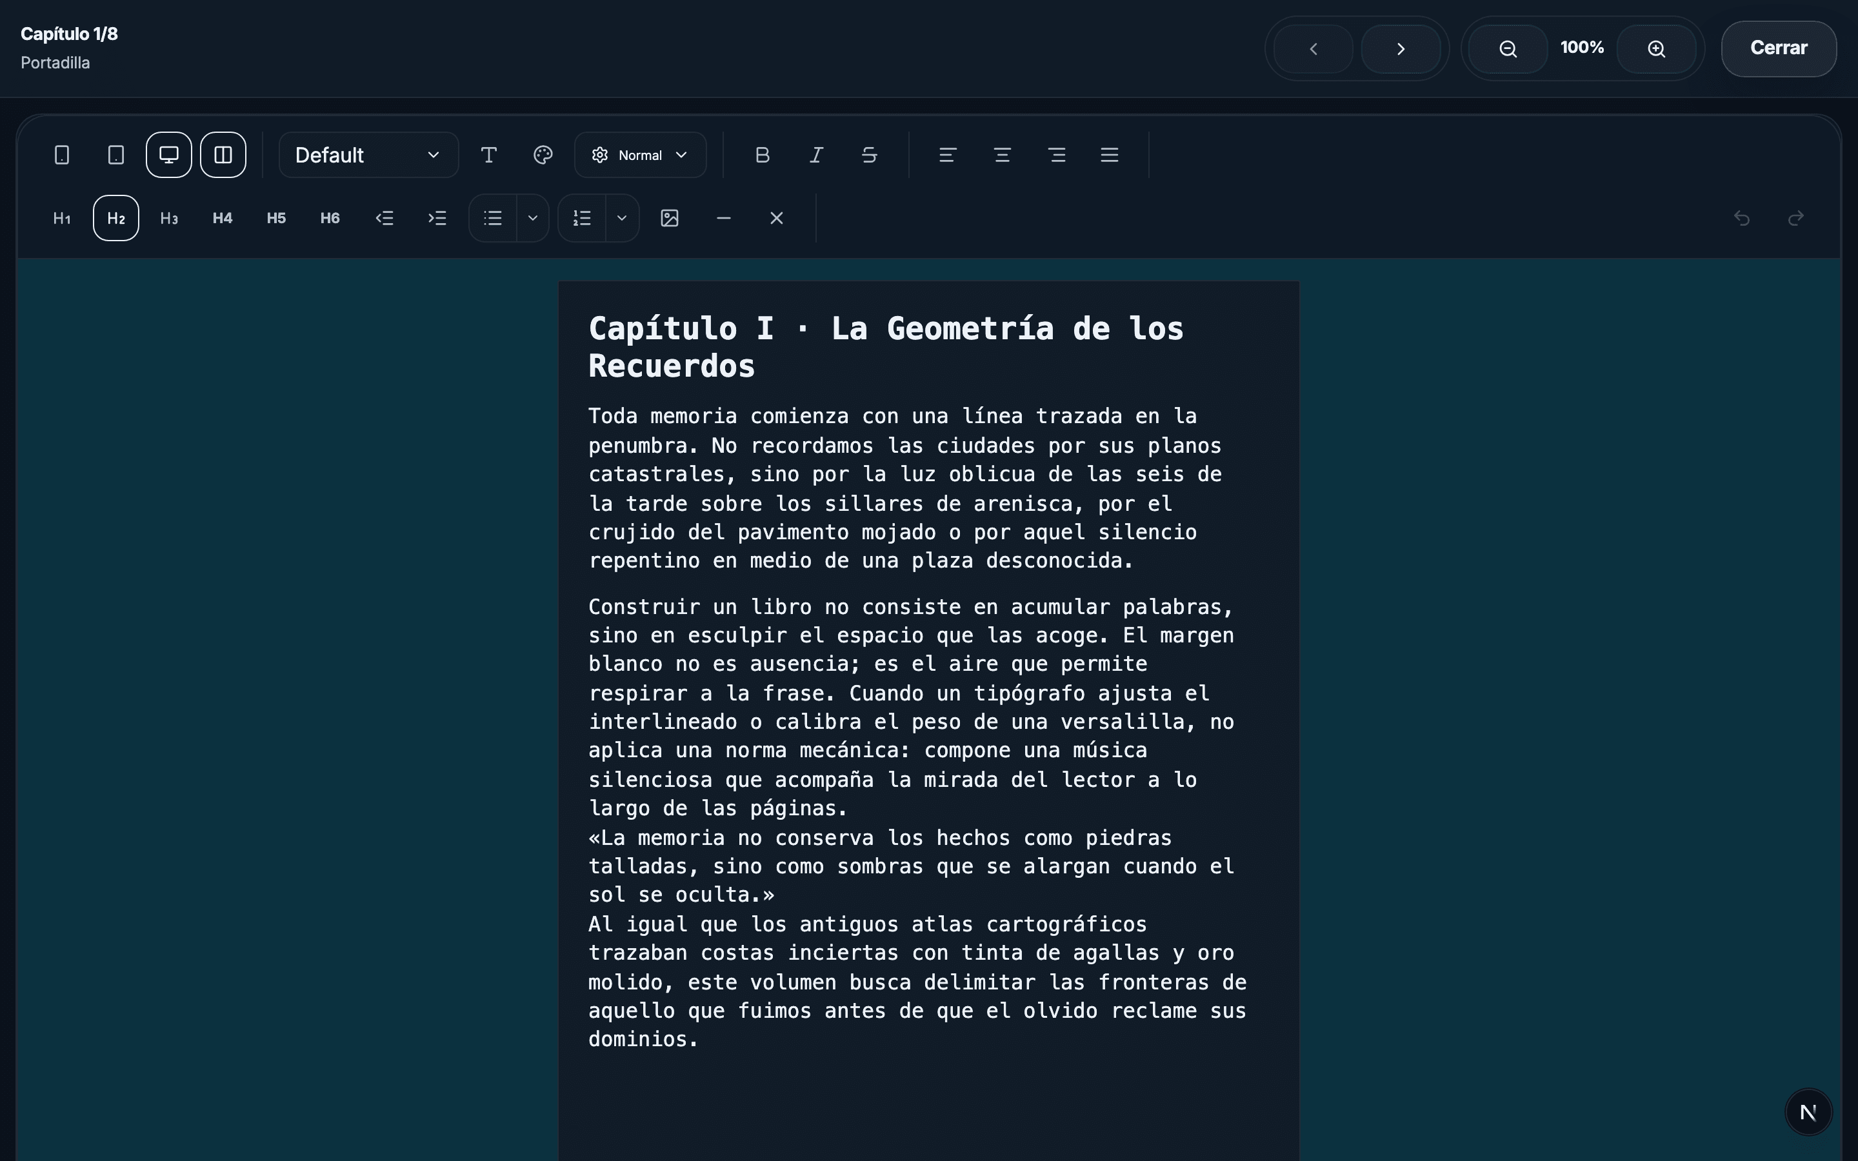
Task: Zoom out the page
Action: point(1508,48)
